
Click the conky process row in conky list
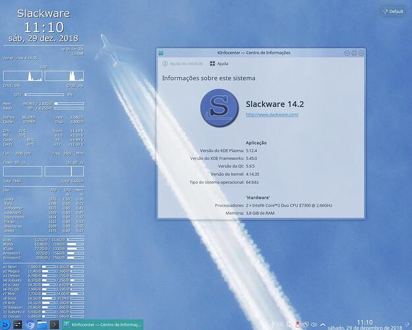click(44, 199)
